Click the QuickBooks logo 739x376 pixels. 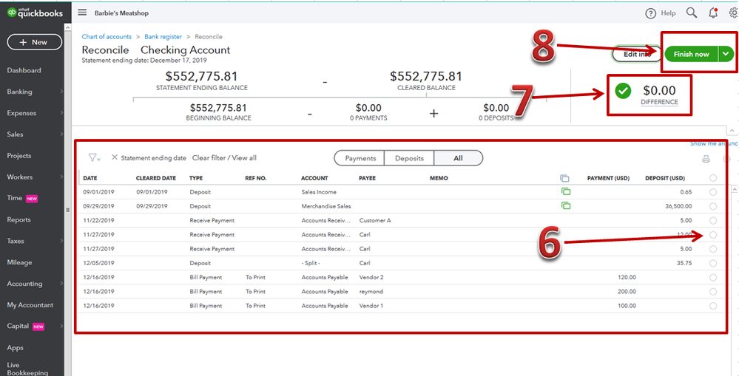[x=35, y=13]
